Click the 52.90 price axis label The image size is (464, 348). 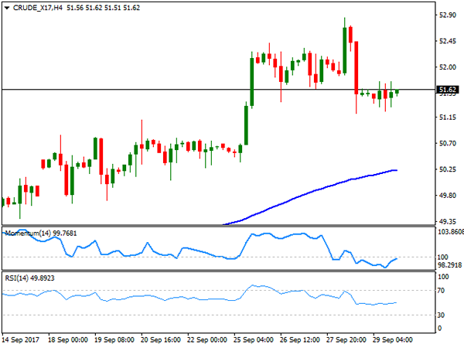pyautogui.click(x=448, y=15)
